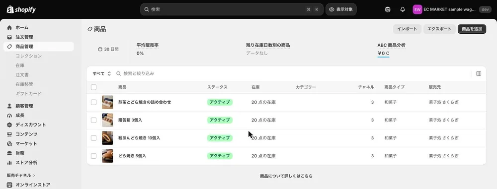
Task: Click the ステータス column header
Action: (218, 87)
